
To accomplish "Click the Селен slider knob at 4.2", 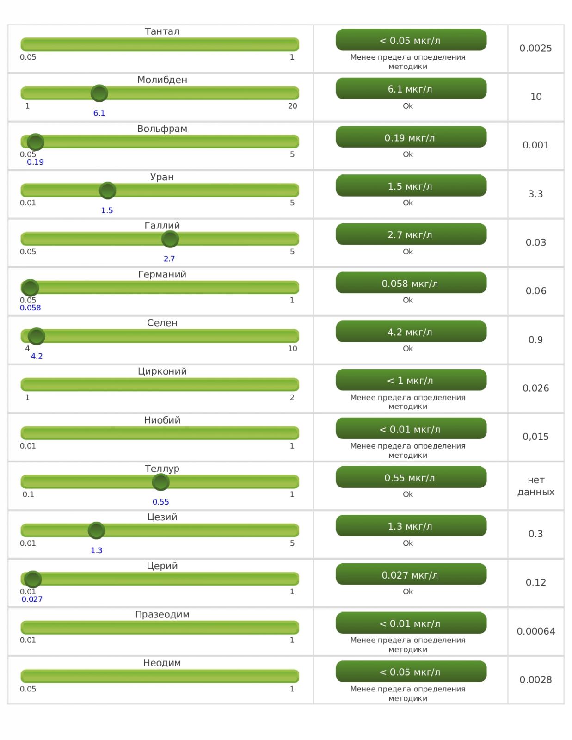I will [37, 336].
